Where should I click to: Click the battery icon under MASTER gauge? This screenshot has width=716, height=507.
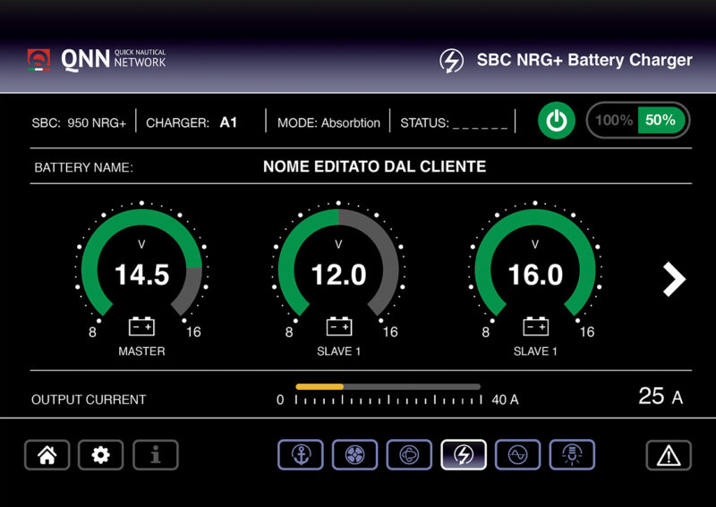[141, 326]
